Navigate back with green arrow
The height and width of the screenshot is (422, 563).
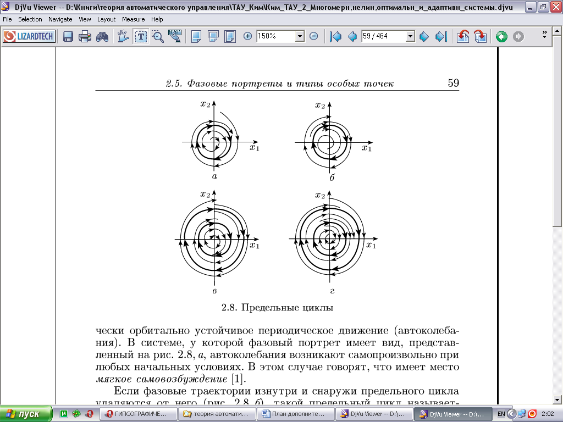[x=501, y=36]
